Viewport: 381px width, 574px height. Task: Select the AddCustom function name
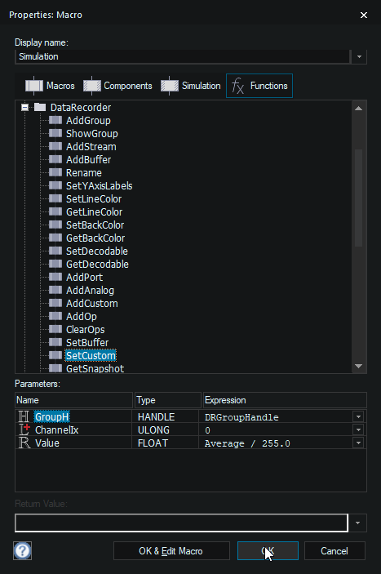91,303
